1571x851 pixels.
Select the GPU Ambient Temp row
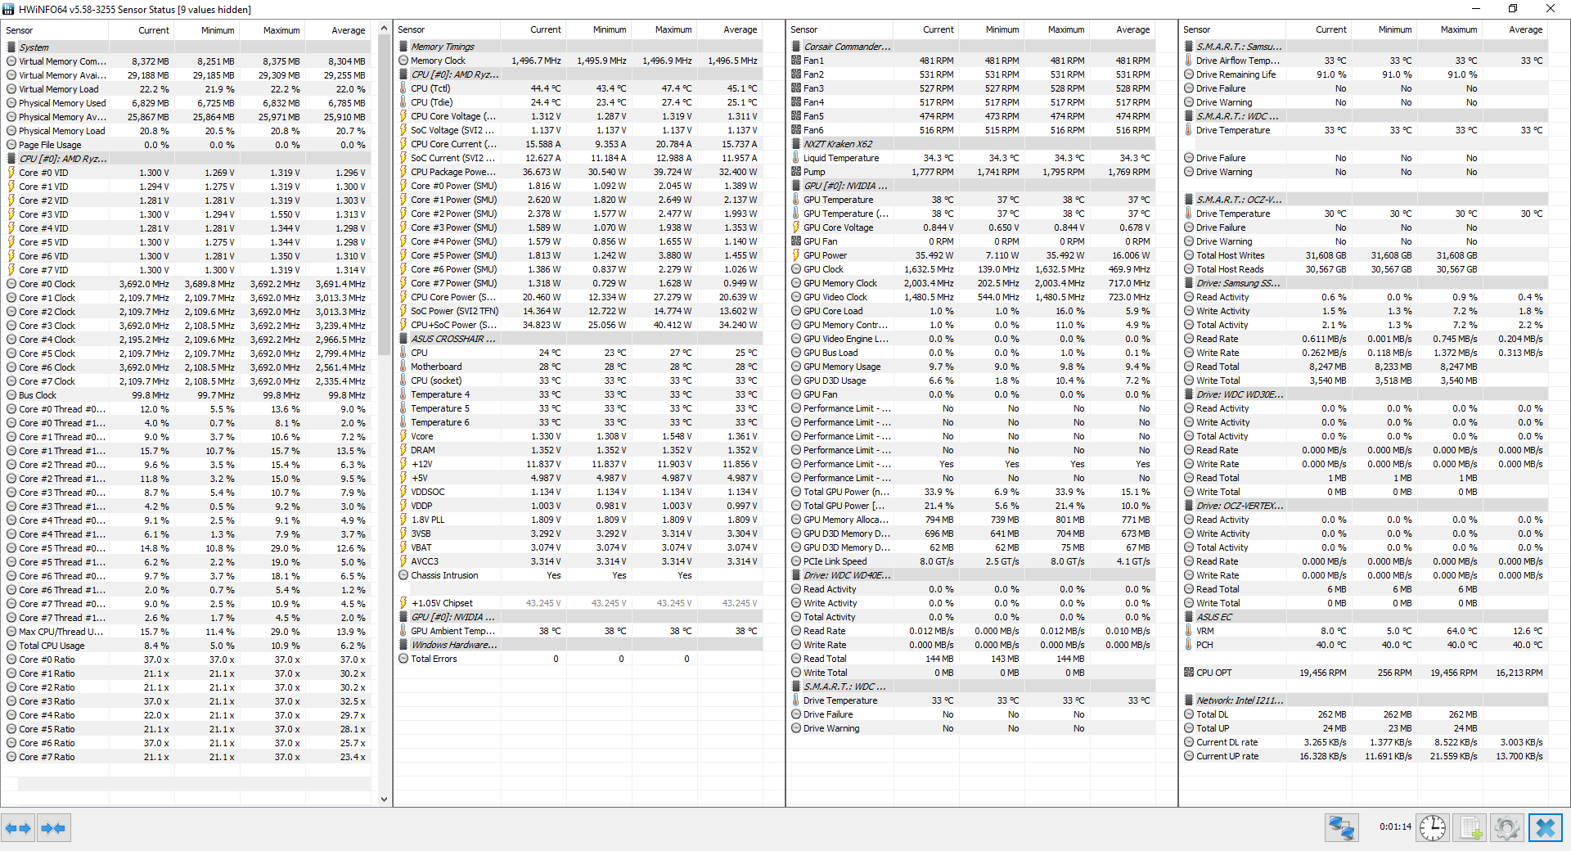click(x=579, y=631)
